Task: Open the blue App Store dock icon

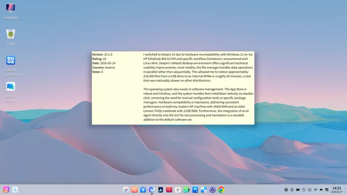Action: pyautogui.click(x=143, y=190)
